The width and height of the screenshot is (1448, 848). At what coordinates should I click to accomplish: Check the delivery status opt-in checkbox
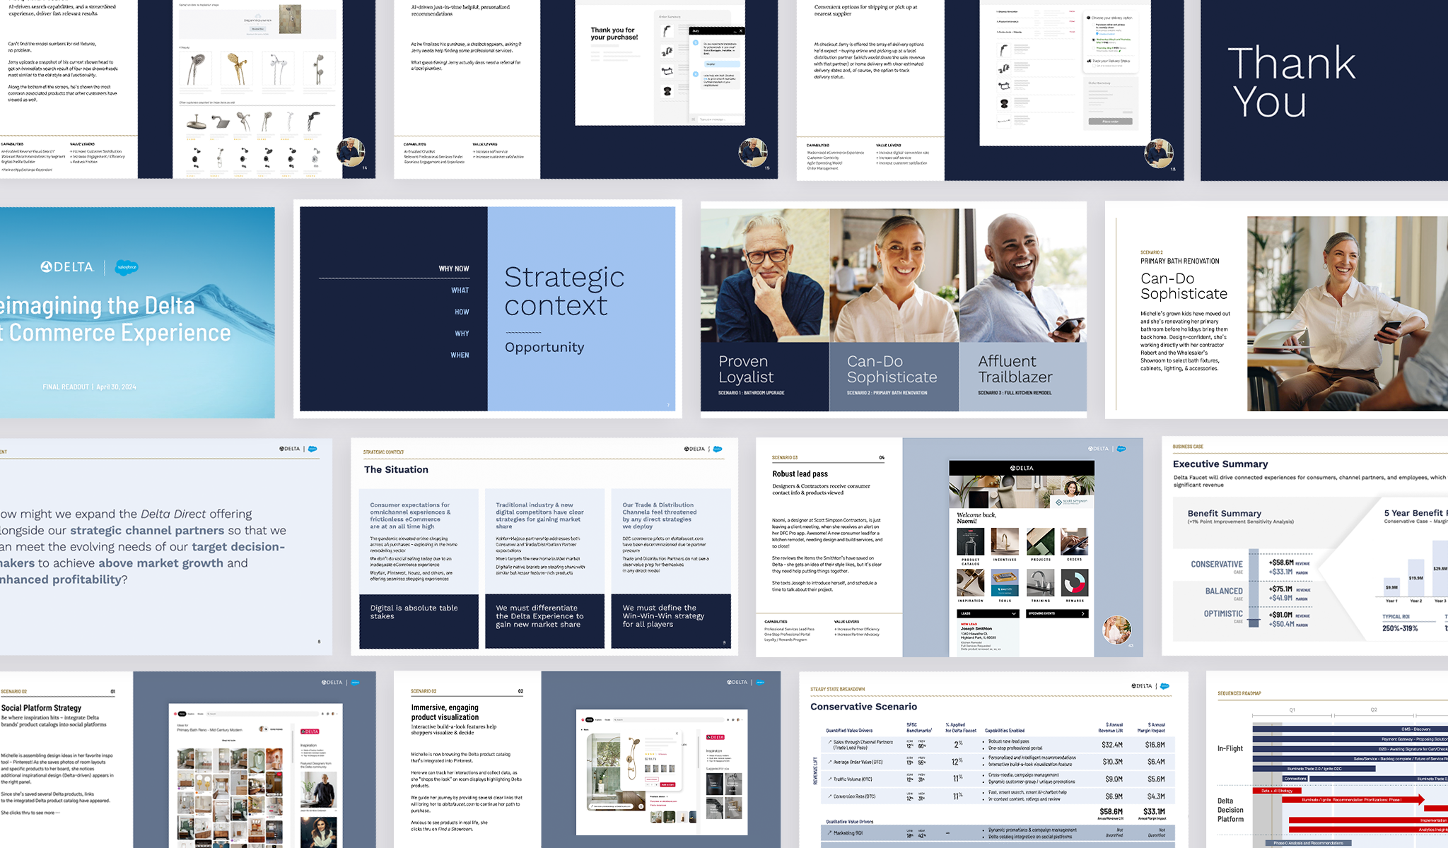(x=1094, y=66)
